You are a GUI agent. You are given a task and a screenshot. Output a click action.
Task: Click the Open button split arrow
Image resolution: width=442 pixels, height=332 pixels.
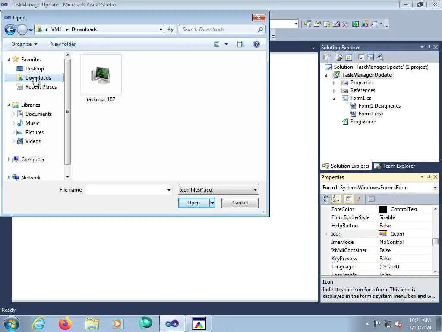tap(212, 203)
